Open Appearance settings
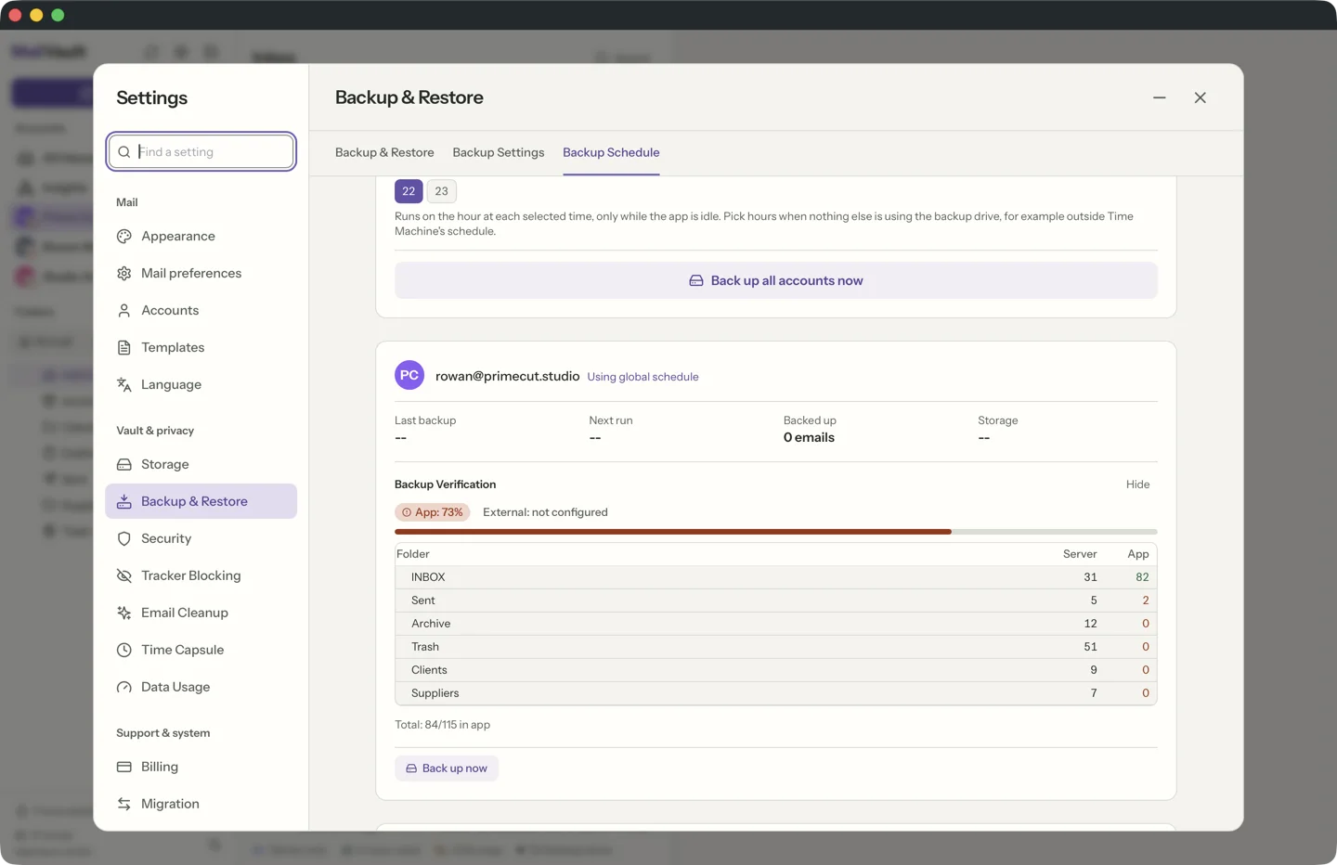The image size is (1337, 865). coord(201,237)
